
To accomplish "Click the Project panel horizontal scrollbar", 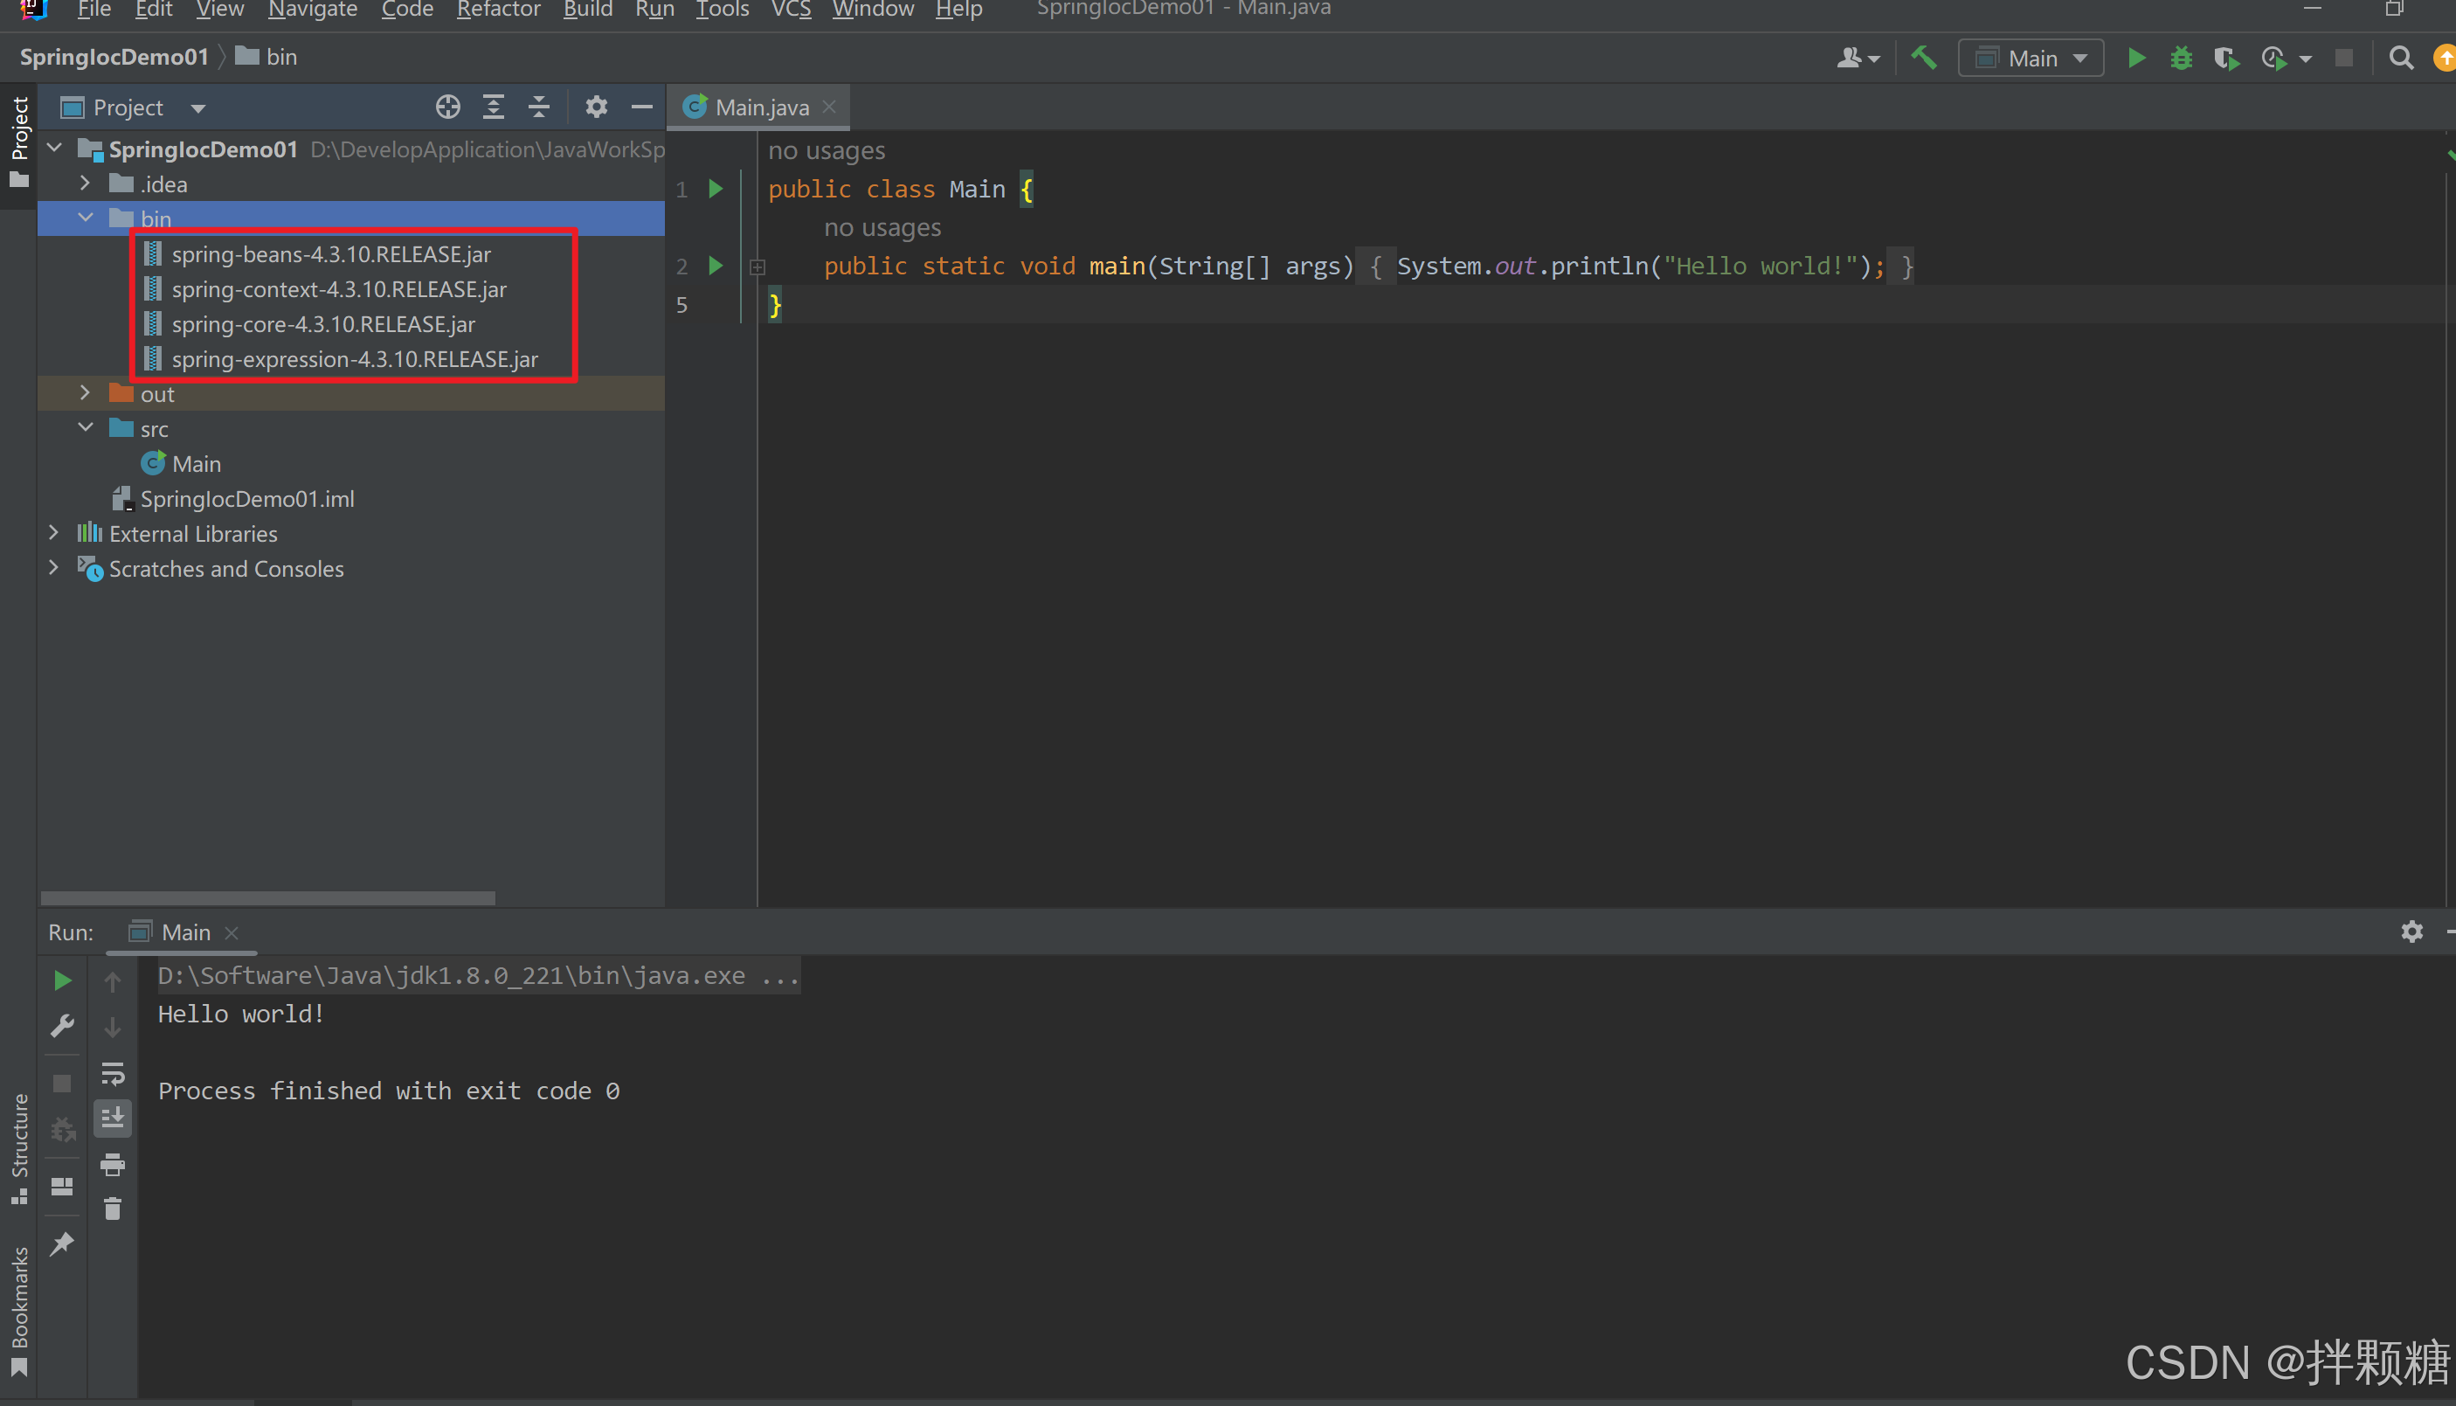I will pyautogui.click(x=267, y=897).
